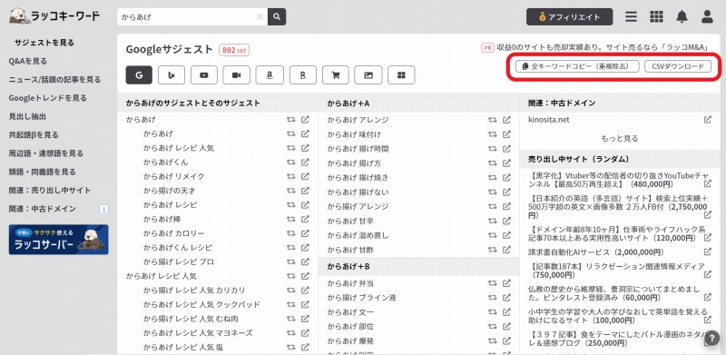Click the ラッコサーバー banner

click(58, 240)
